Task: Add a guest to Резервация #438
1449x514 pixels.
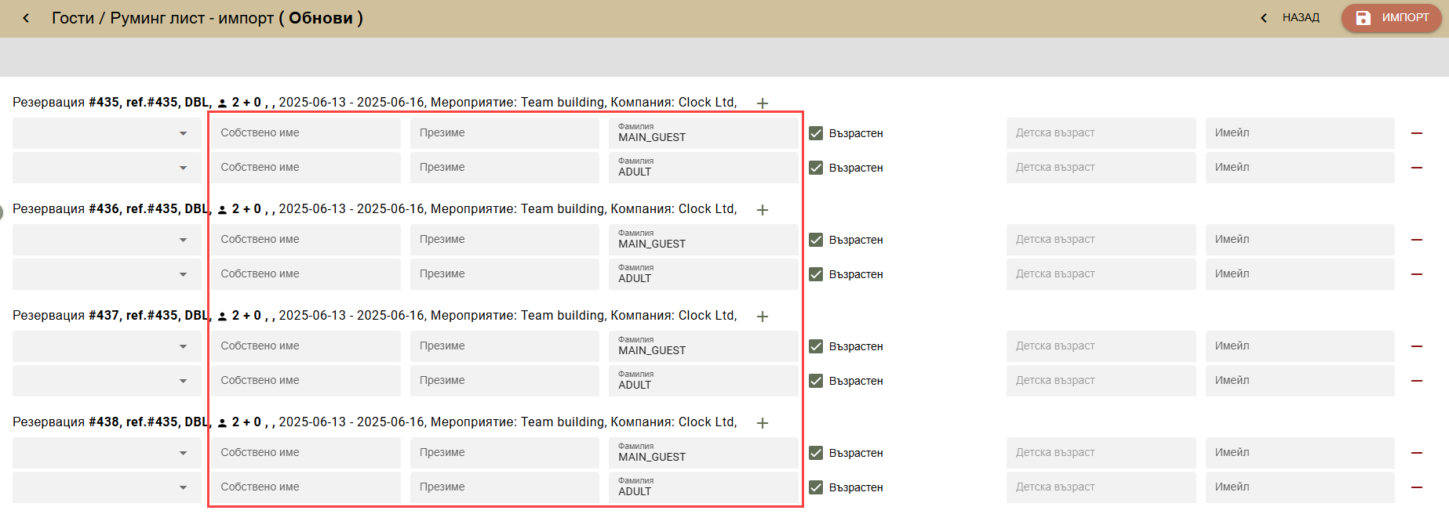Action: [762, 422]
